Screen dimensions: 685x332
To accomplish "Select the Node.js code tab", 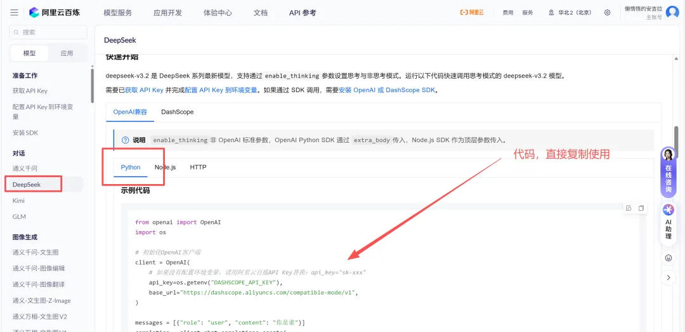I will [x=165, y=167].
